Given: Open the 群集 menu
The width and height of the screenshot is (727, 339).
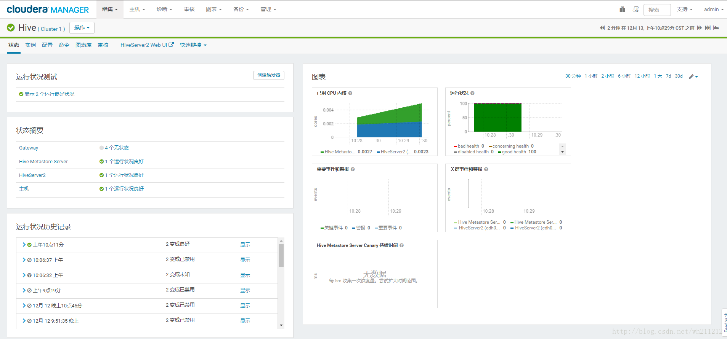Looking at the screenshot, I should pyautogui.click(x=110, y=9).
